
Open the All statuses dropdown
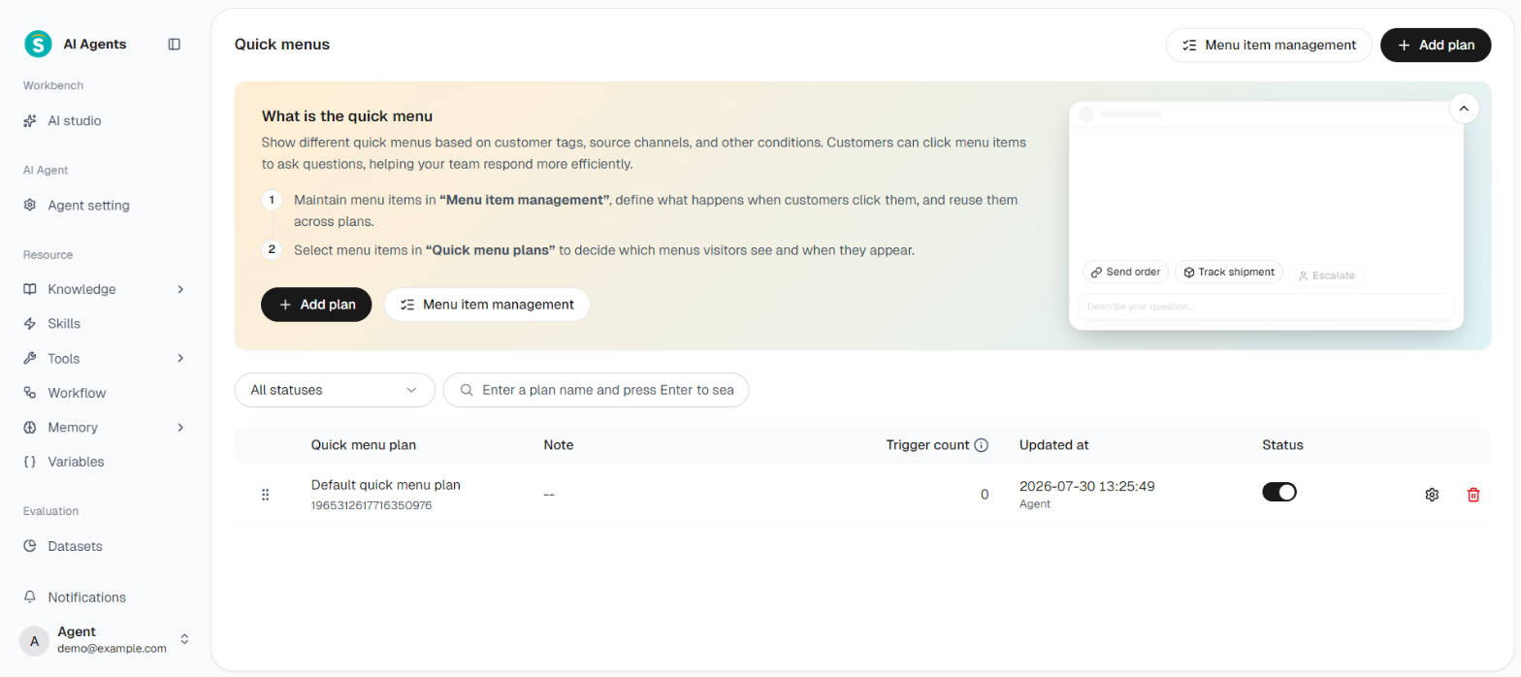point(335,390)
